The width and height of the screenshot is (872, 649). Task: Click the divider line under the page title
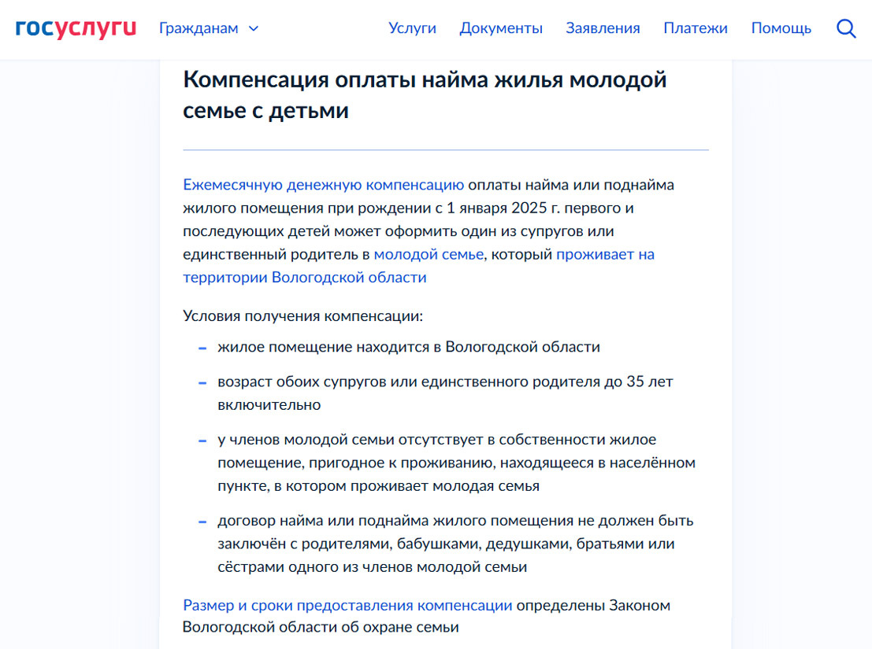[x=445, y=147]
